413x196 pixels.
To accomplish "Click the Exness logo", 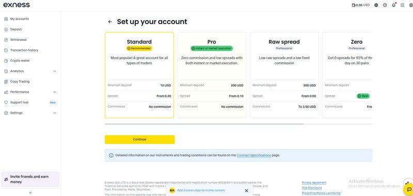I will pos(17,5).
